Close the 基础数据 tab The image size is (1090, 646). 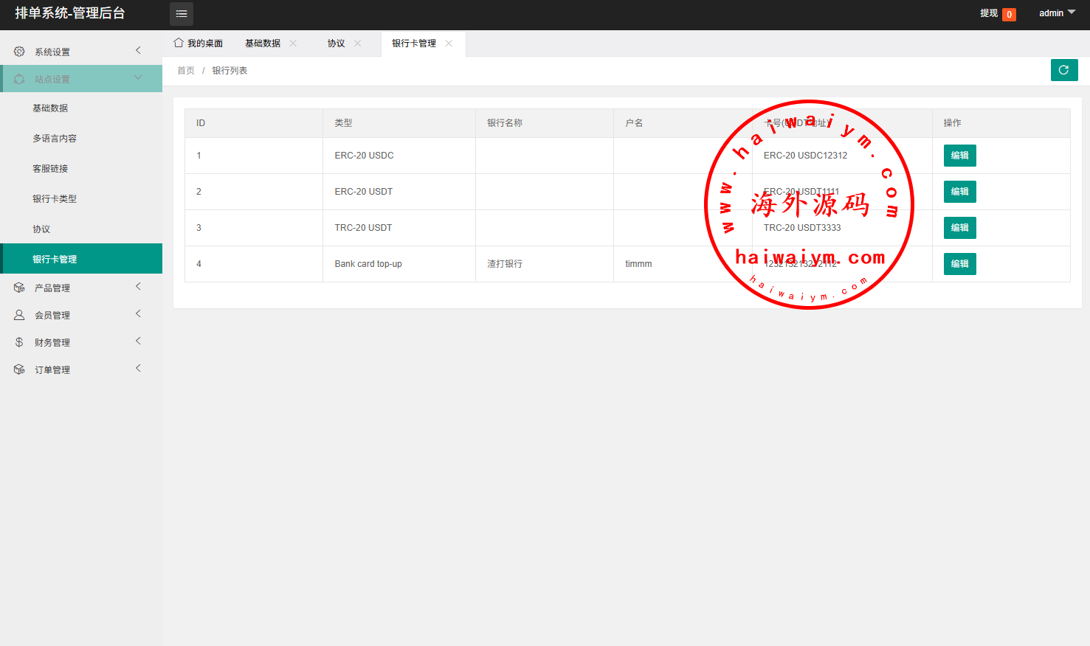point(293,44)
